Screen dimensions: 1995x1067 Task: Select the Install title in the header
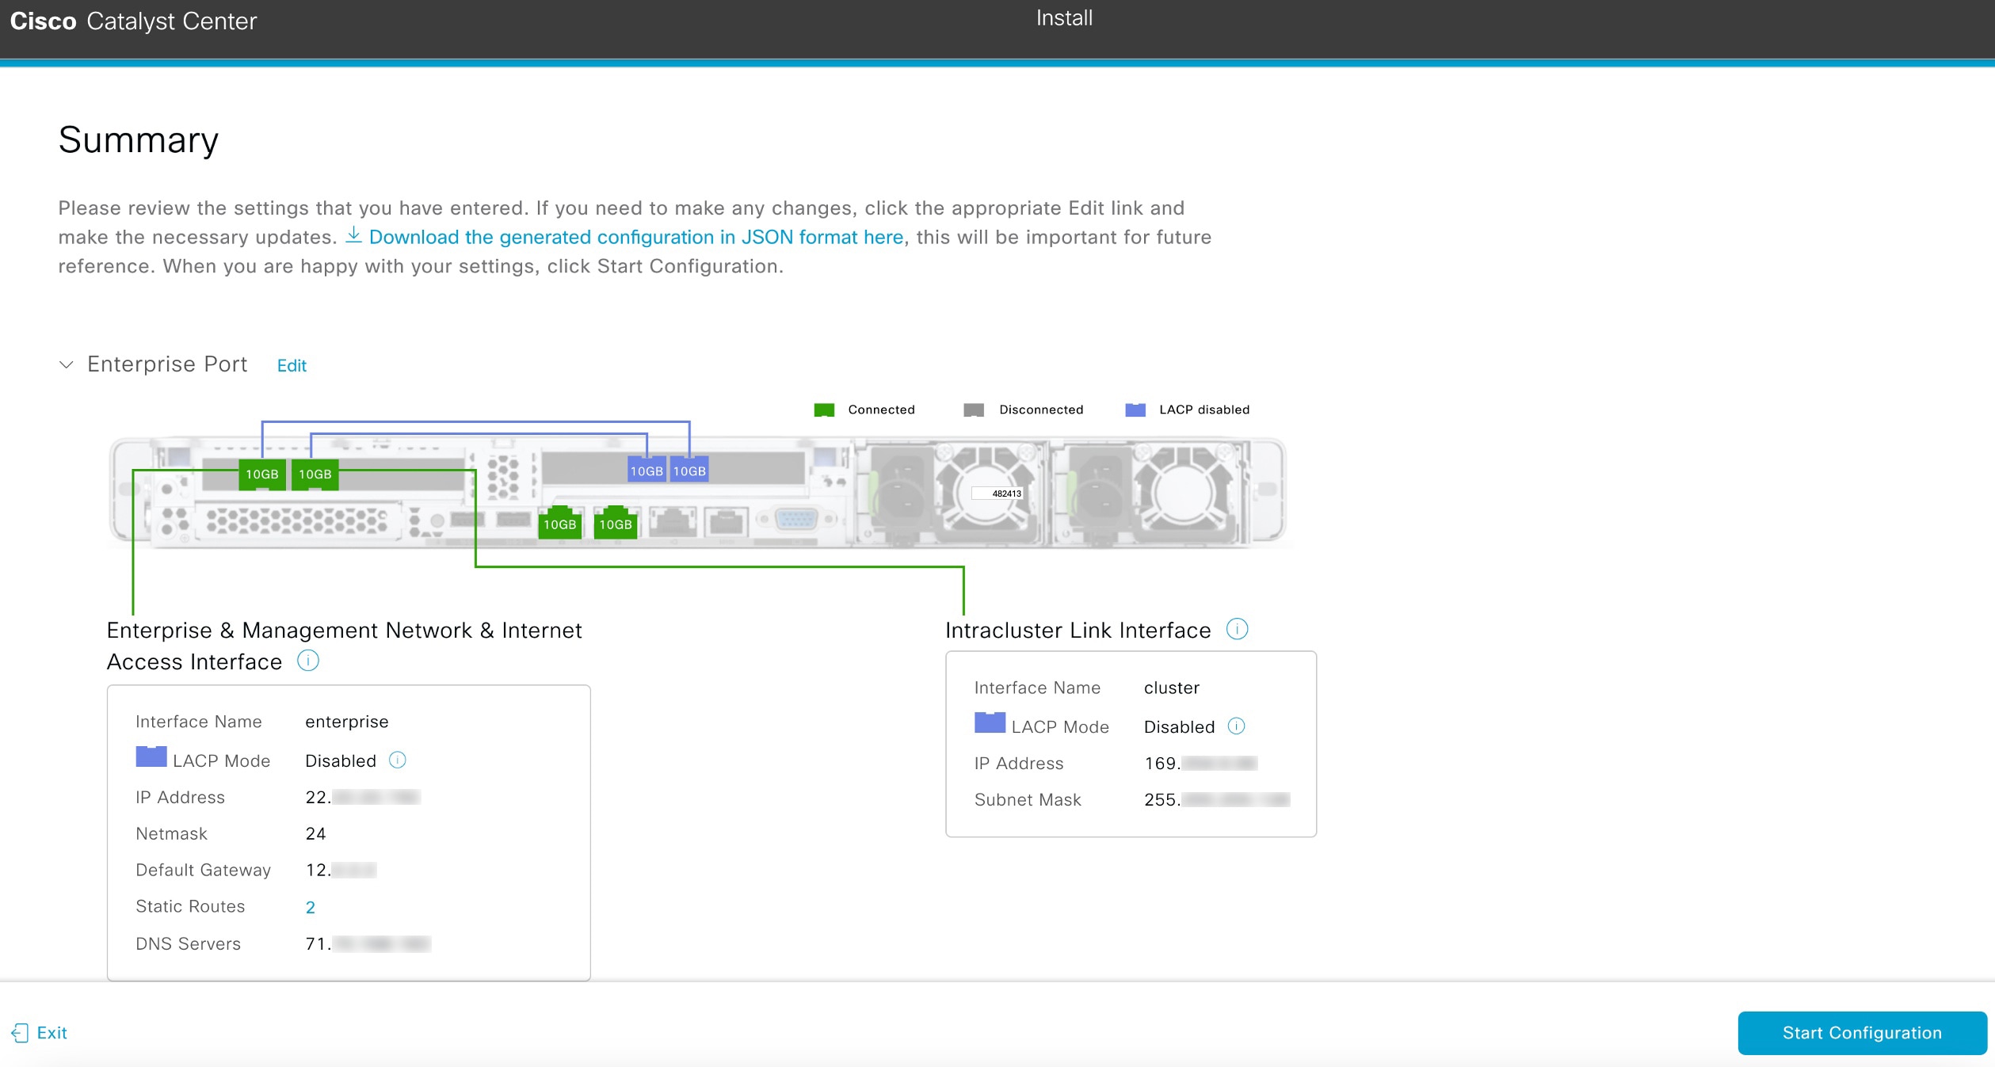(x=1062, y=17)
